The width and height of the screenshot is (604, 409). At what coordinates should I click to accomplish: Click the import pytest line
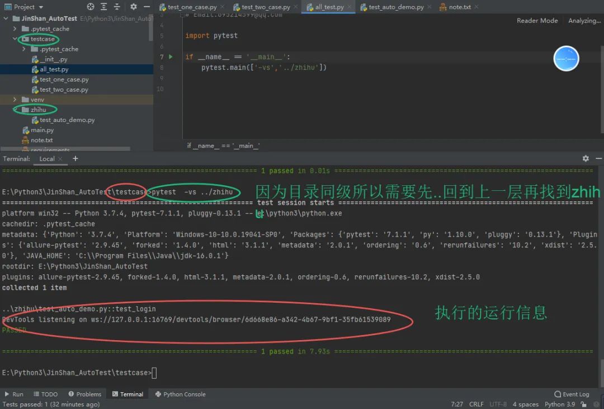point(211,35)
